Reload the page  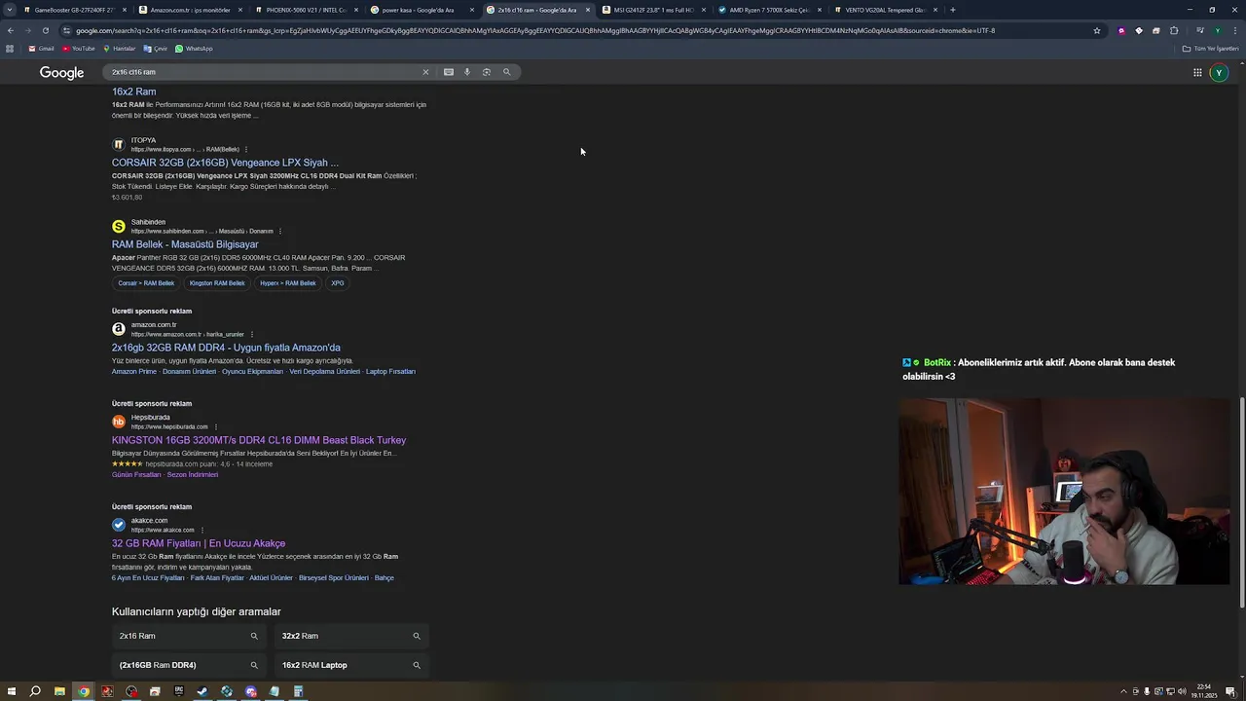pos(45,30)
